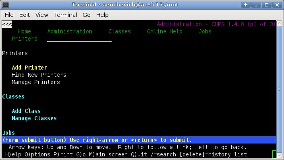The width and height of the screenshot is (284, 160).
Task: Select Manage Printers button
Action: point(36,82)
